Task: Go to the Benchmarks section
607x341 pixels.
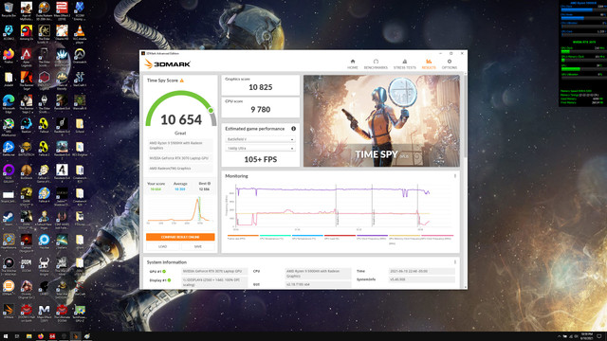Action: (376, 64)
